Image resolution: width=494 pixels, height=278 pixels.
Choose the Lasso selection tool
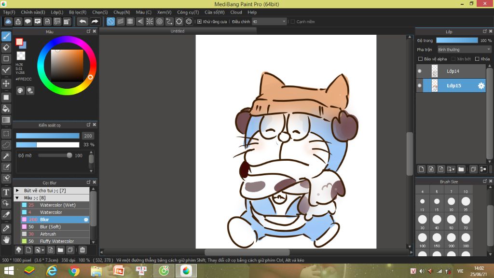pos(6,145)
